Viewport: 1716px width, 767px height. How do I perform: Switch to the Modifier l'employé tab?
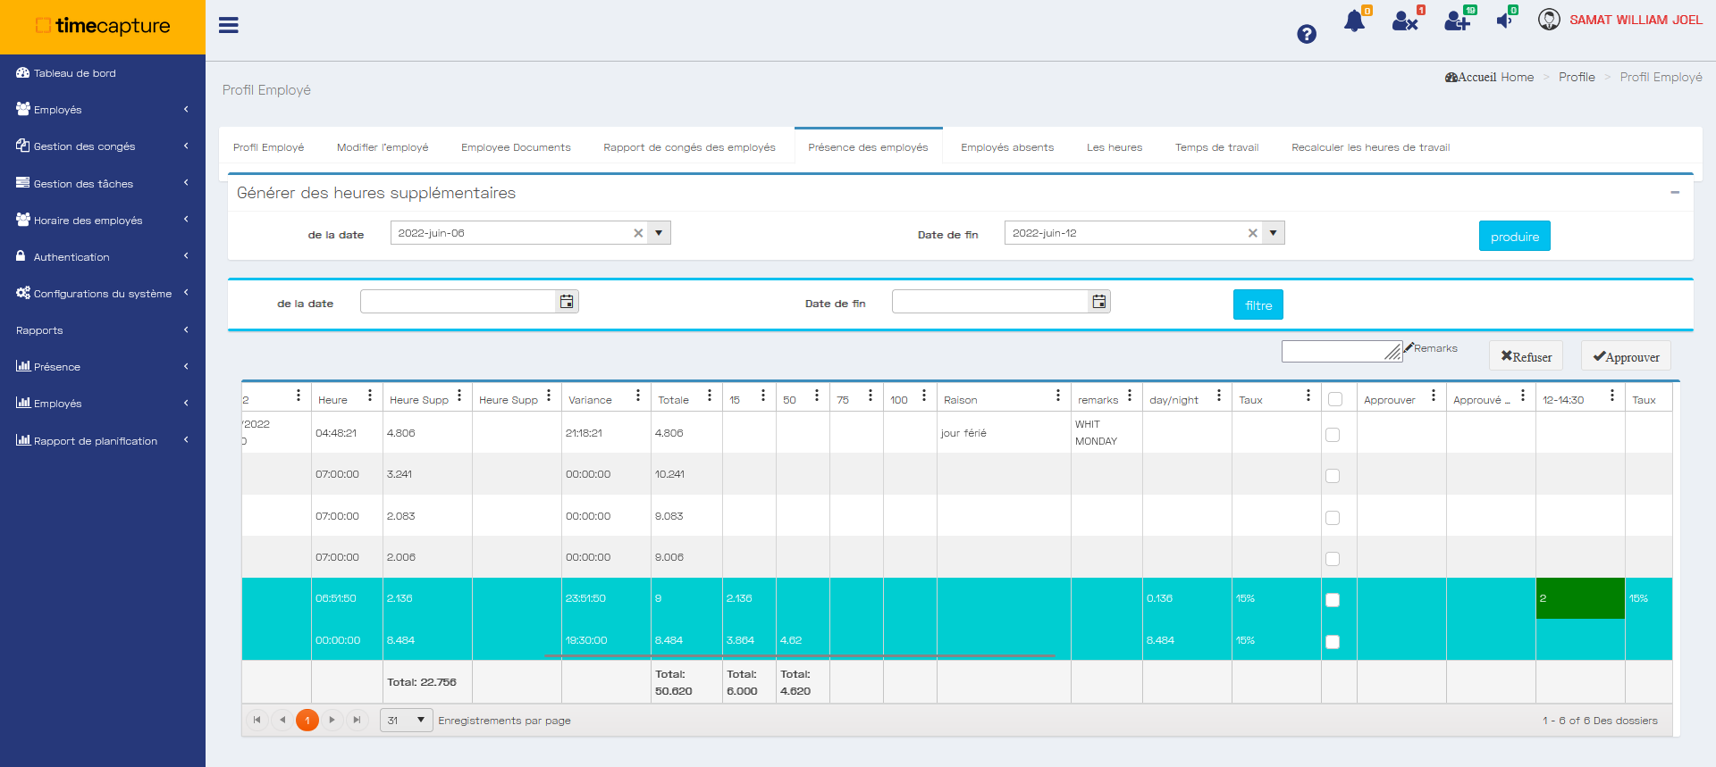pos(383,147)
